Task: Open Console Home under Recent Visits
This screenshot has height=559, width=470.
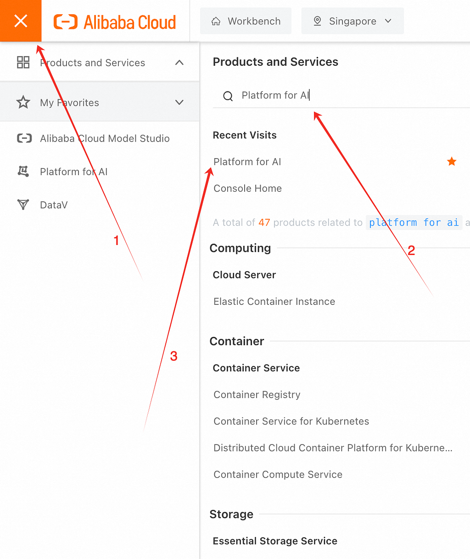Action: [x=247, y=188]
